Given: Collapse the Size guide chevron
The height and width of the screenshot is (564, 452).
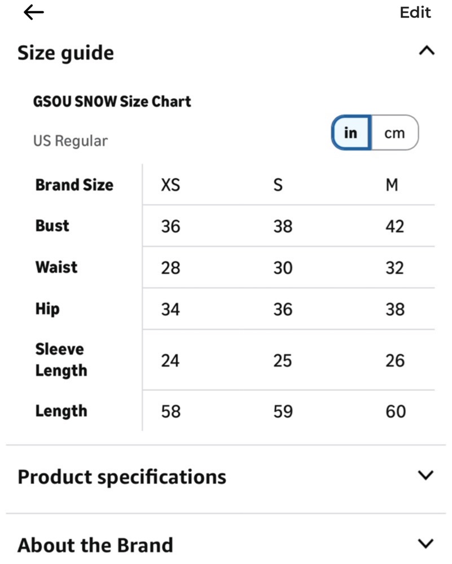Looking at the screenshot, I should [427, 51].
